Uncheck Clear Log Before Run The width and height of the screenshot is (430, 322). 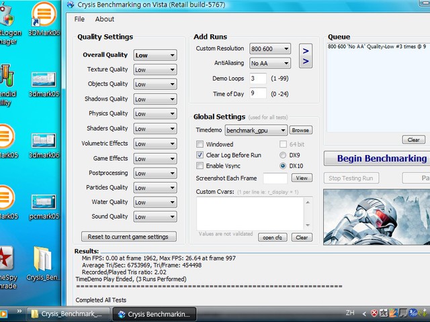click(x=200, y=155)
